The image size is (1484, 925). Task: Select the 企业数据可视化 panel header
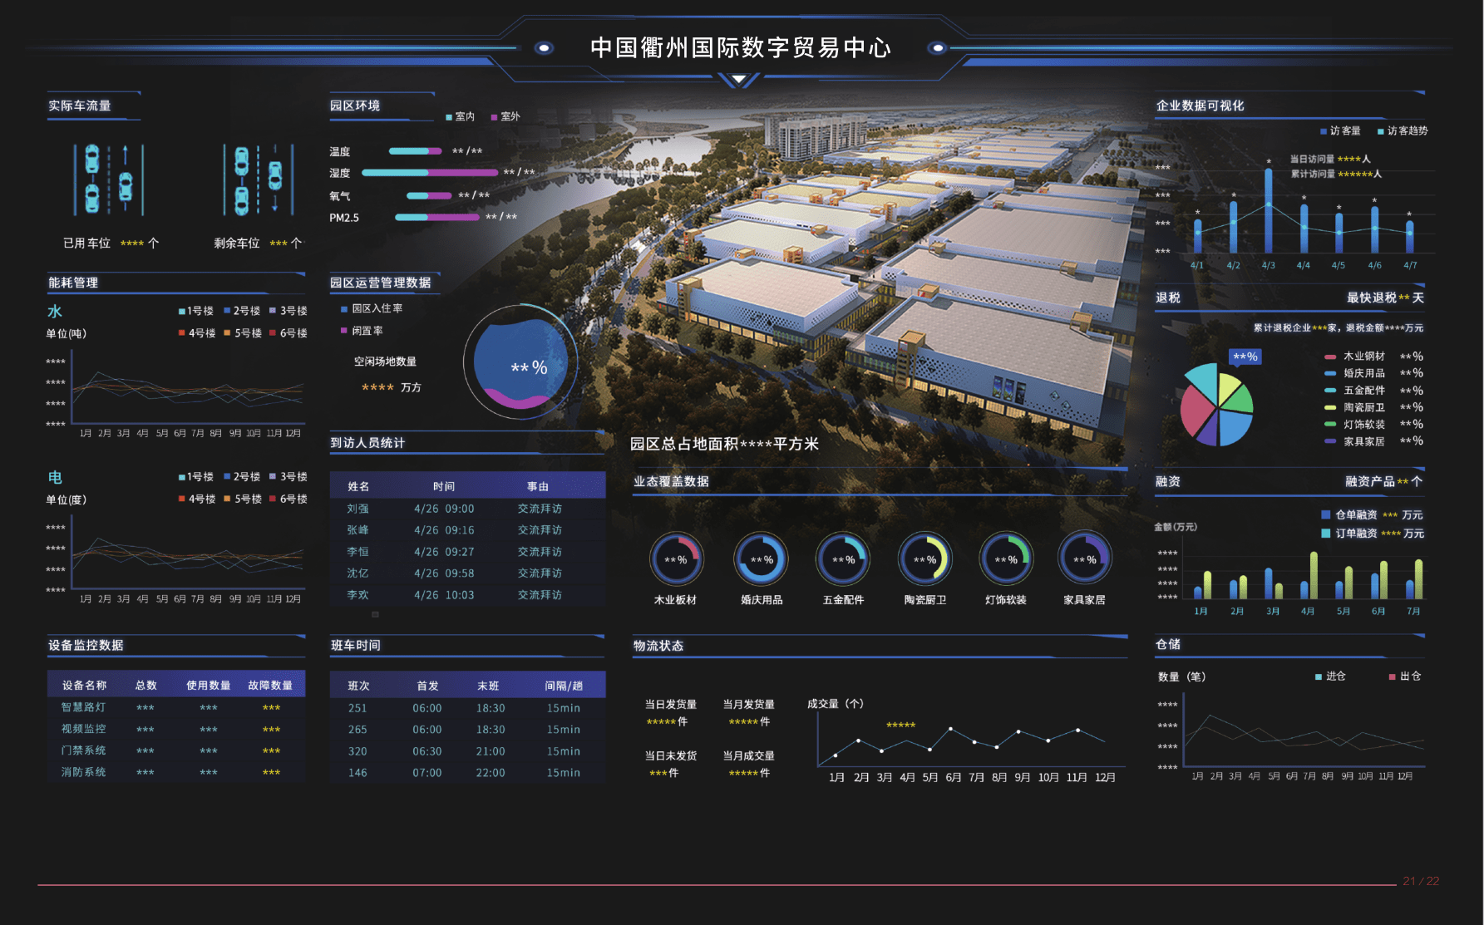coord(1200,106)
